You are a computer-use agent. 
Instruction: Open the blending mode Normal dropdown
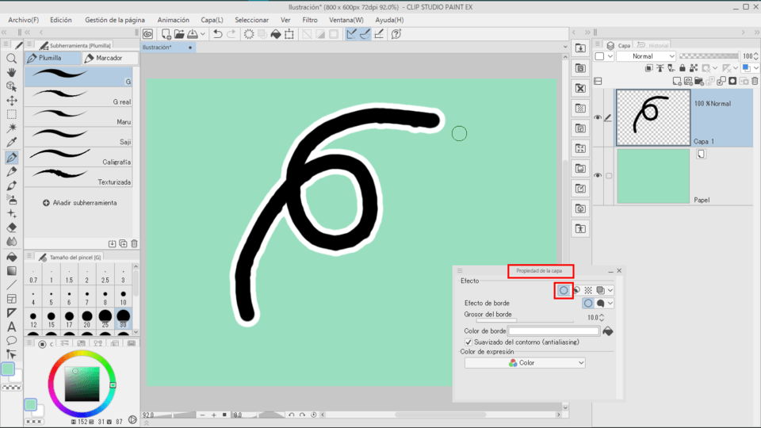click(x=646, y=56)
